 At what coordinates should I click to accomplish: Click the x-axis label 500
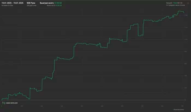click(x=102, y=106)
